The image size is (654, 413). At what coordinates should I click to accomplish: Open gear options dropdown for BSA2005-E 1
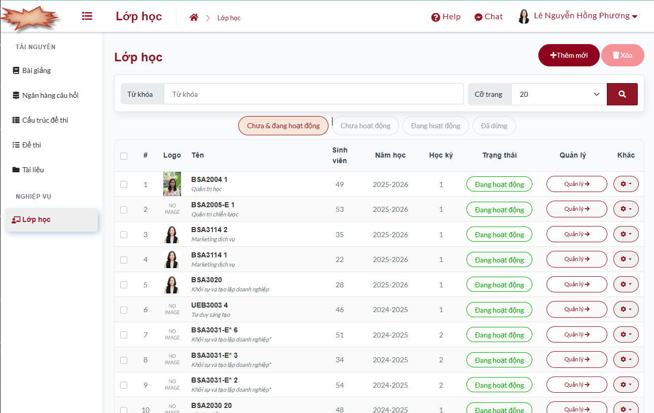coord(626,209)
